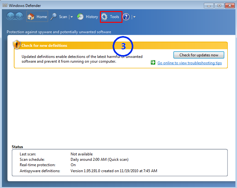Select the History text label in toolbar
This screenshot has width=237, height=188.
[92, 17]
